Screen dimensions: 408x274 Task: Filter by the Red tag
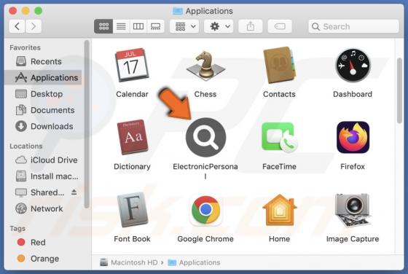coord(43,242)
